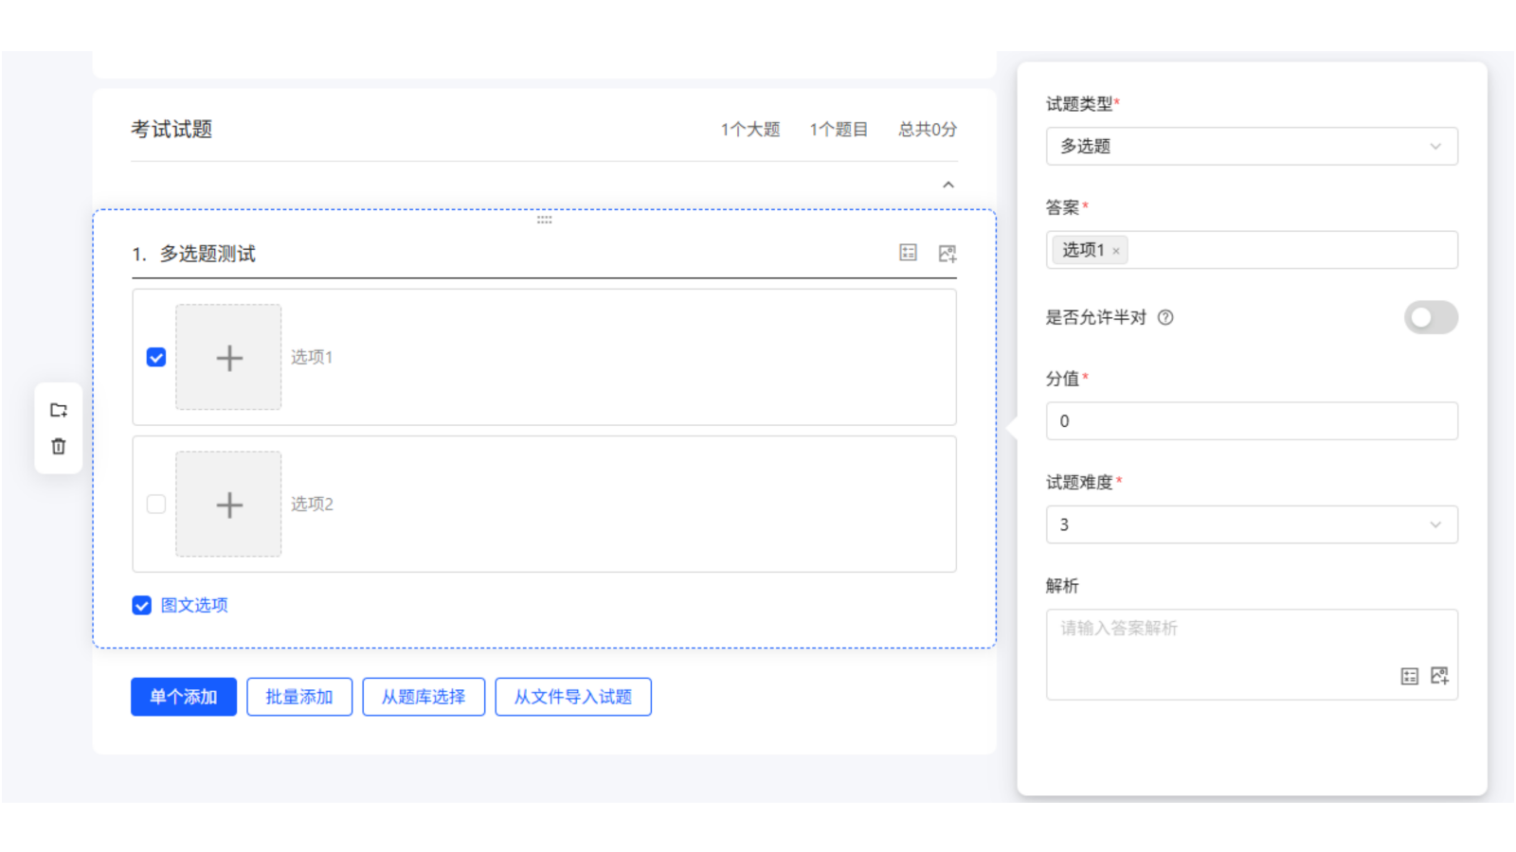Open the 试题类型 dropdown
The height and width of the screenshot is (852, 1516).
pos(1251,146)
